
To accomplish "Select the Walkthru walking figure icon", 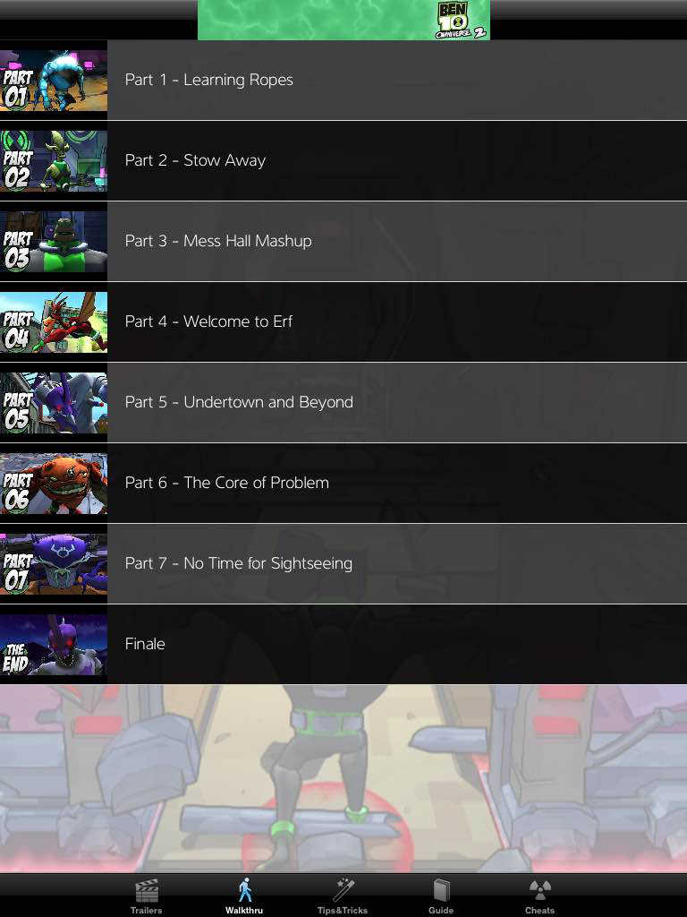I will pyautogui.click(x=245, y=889).
